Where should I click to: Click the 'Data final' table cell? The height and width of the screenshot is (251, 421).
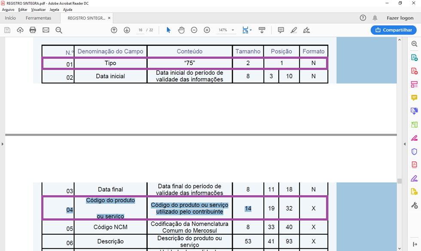pos(110,189)
